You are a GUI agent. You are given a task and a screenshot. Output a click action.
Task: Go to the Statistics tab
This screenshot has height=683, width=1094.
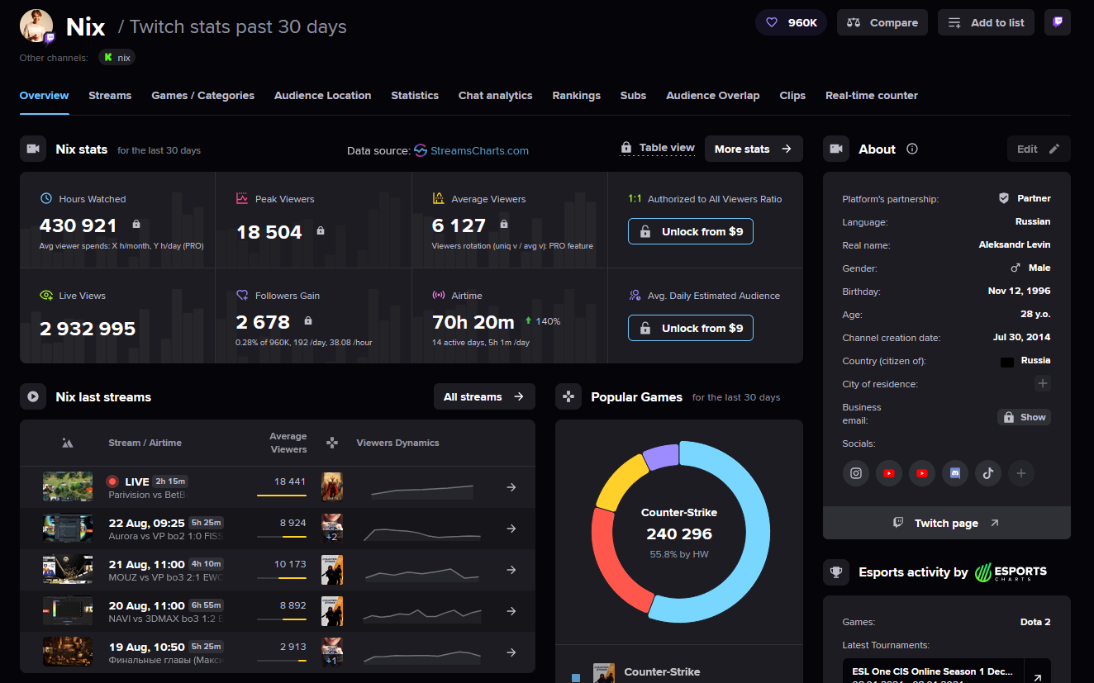click(415, 96)
